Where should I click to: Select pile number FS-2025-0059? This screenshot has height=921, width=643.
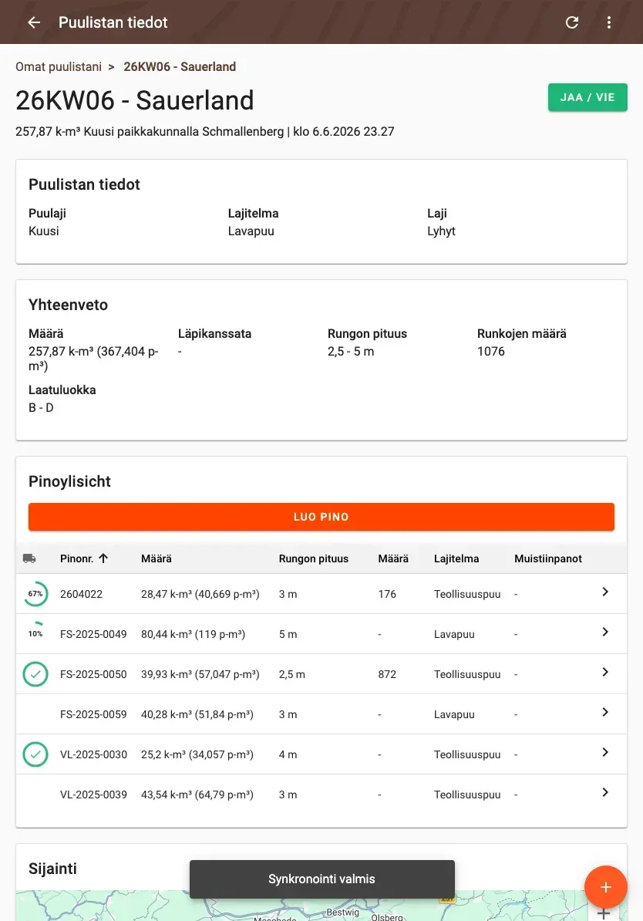[93, 714]
